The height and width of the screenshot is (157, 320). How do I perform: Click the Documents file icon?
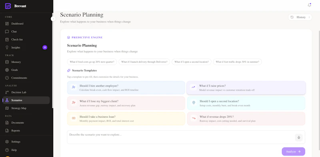7,123
